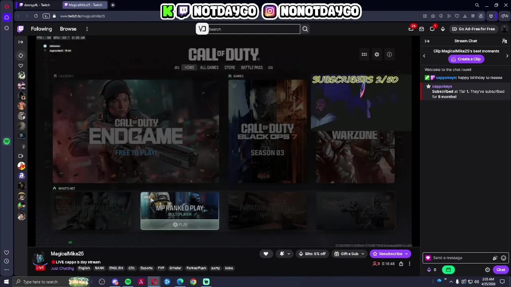This screenshot has width=511, height=287.
Task: Show next chat highlight card
Action: coord(507,56)
